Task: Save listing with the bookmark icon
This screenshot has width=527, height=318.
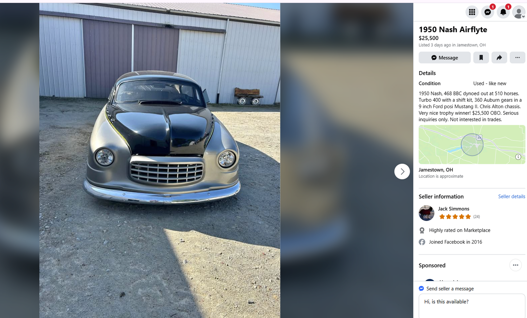Action: (x=481, y=58)
